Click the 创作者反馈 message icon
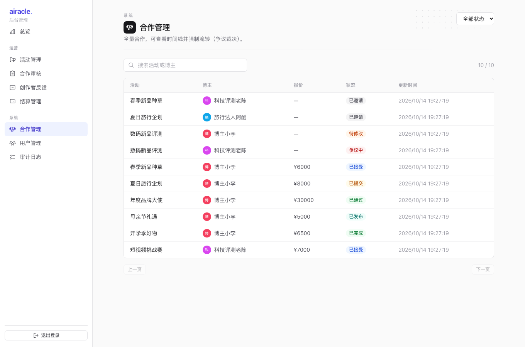Viewport: 525px width, 347px height. point(12,88)
